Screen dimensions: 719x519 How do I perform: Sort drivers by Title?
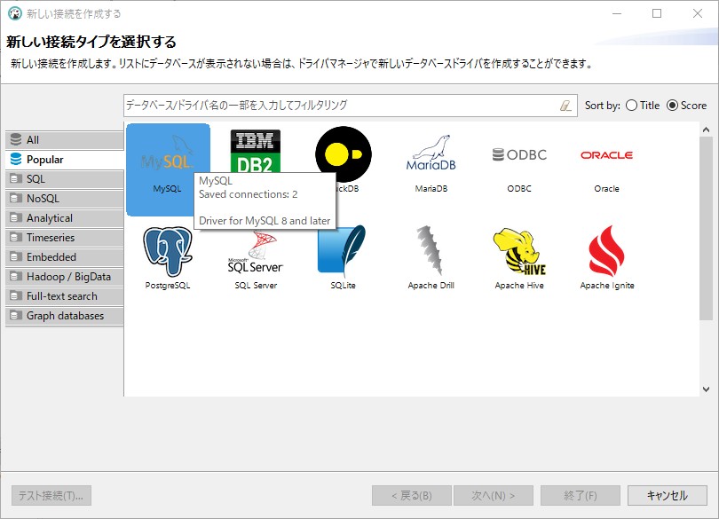tap(643, 106)
